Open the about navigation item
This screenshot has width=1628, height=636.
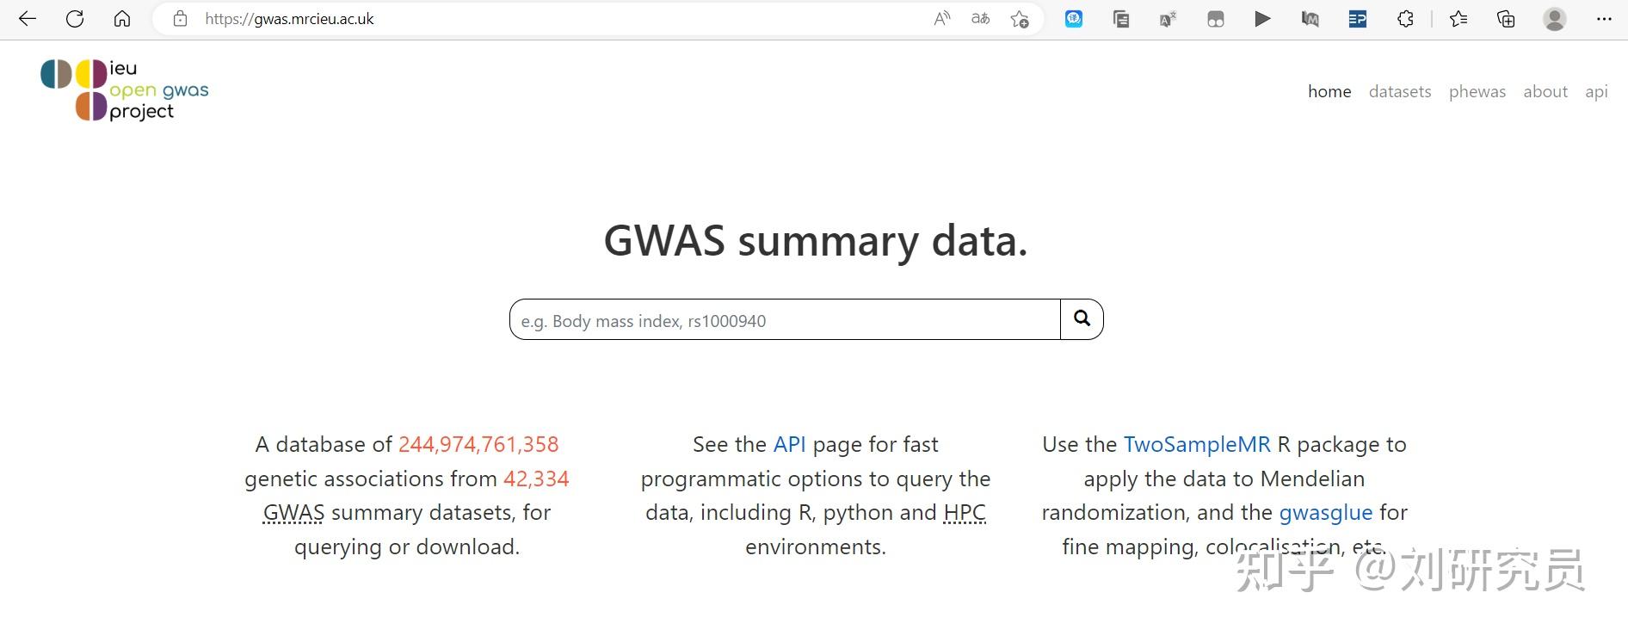tap(1545, 91)
